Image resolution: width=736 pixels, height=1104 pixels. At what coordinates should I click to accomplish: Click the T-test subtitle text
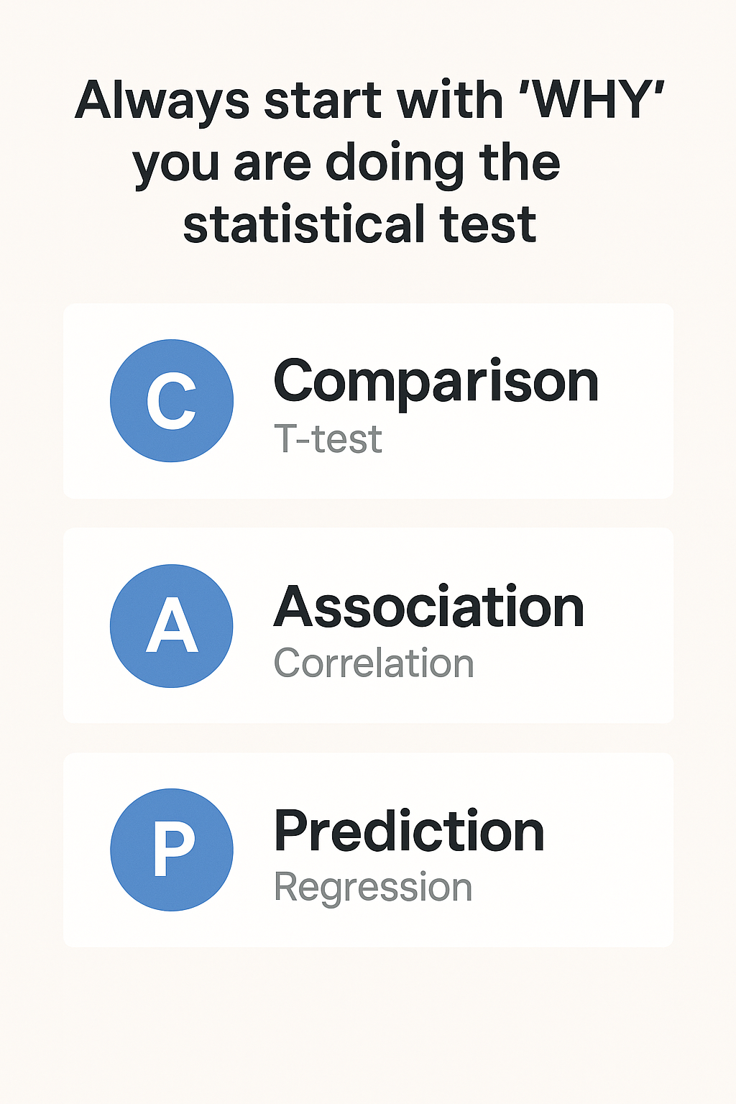328,439
